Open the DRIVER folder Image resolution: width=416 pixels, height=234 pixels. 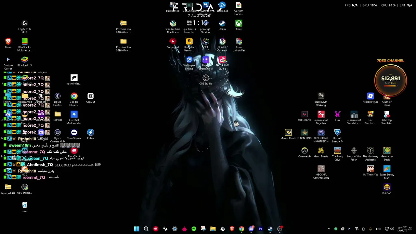[x=58, y=116]
